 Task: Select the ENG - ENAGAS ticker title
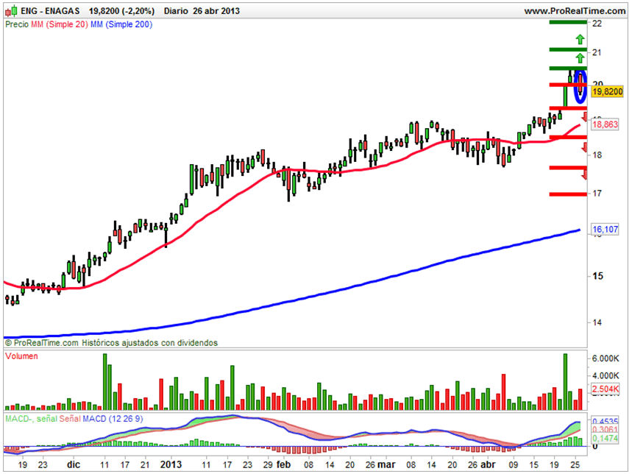pos(50,11)
